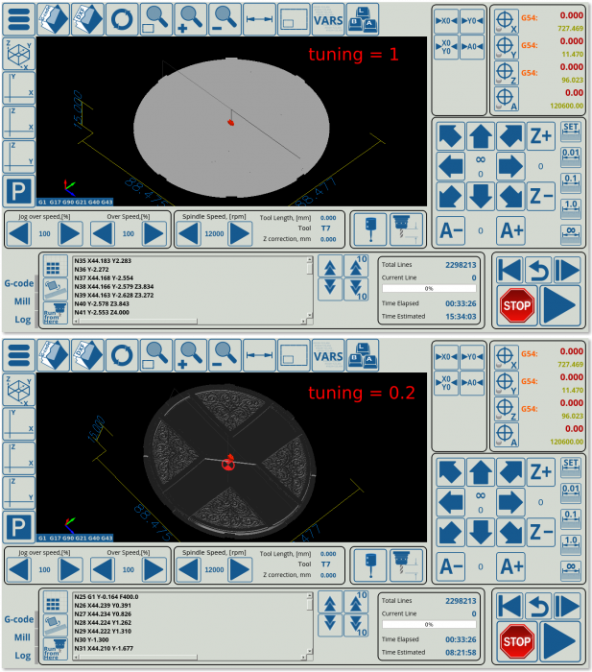Decrease jog over speed in top panel
The image size is (592, 672).
tap(19, 233)
